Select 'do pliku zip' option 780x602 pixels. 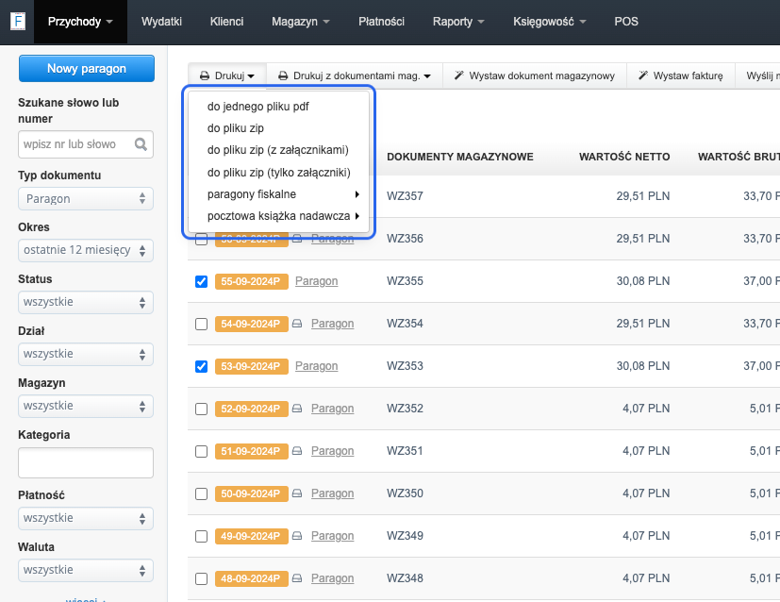point(235,128)
